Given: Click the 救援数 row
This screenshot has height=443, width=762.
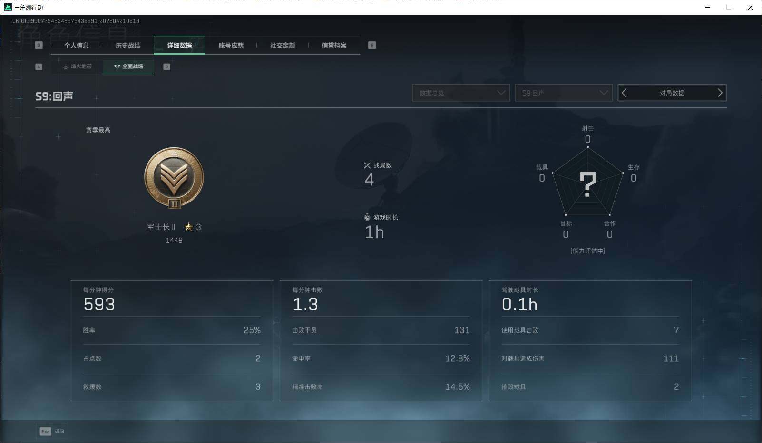Looking at the screenshot, I should 172,387.
